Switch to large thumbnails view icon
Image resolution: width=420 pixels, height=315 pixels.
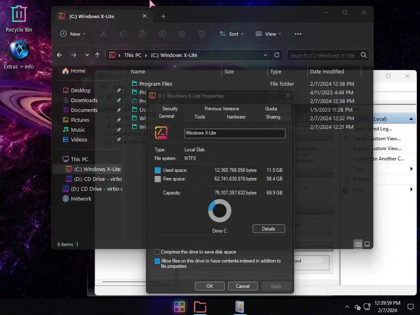pos(367,244)
